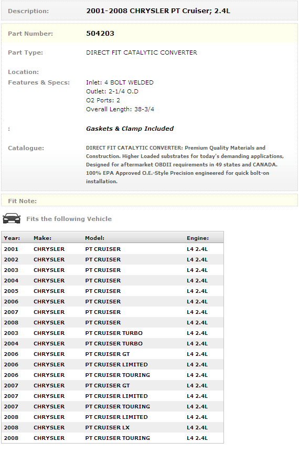Screen dimensions: 299x453
Task: Click Outlet: 2-1/4 O.D spec
Action: pos(112,91)
